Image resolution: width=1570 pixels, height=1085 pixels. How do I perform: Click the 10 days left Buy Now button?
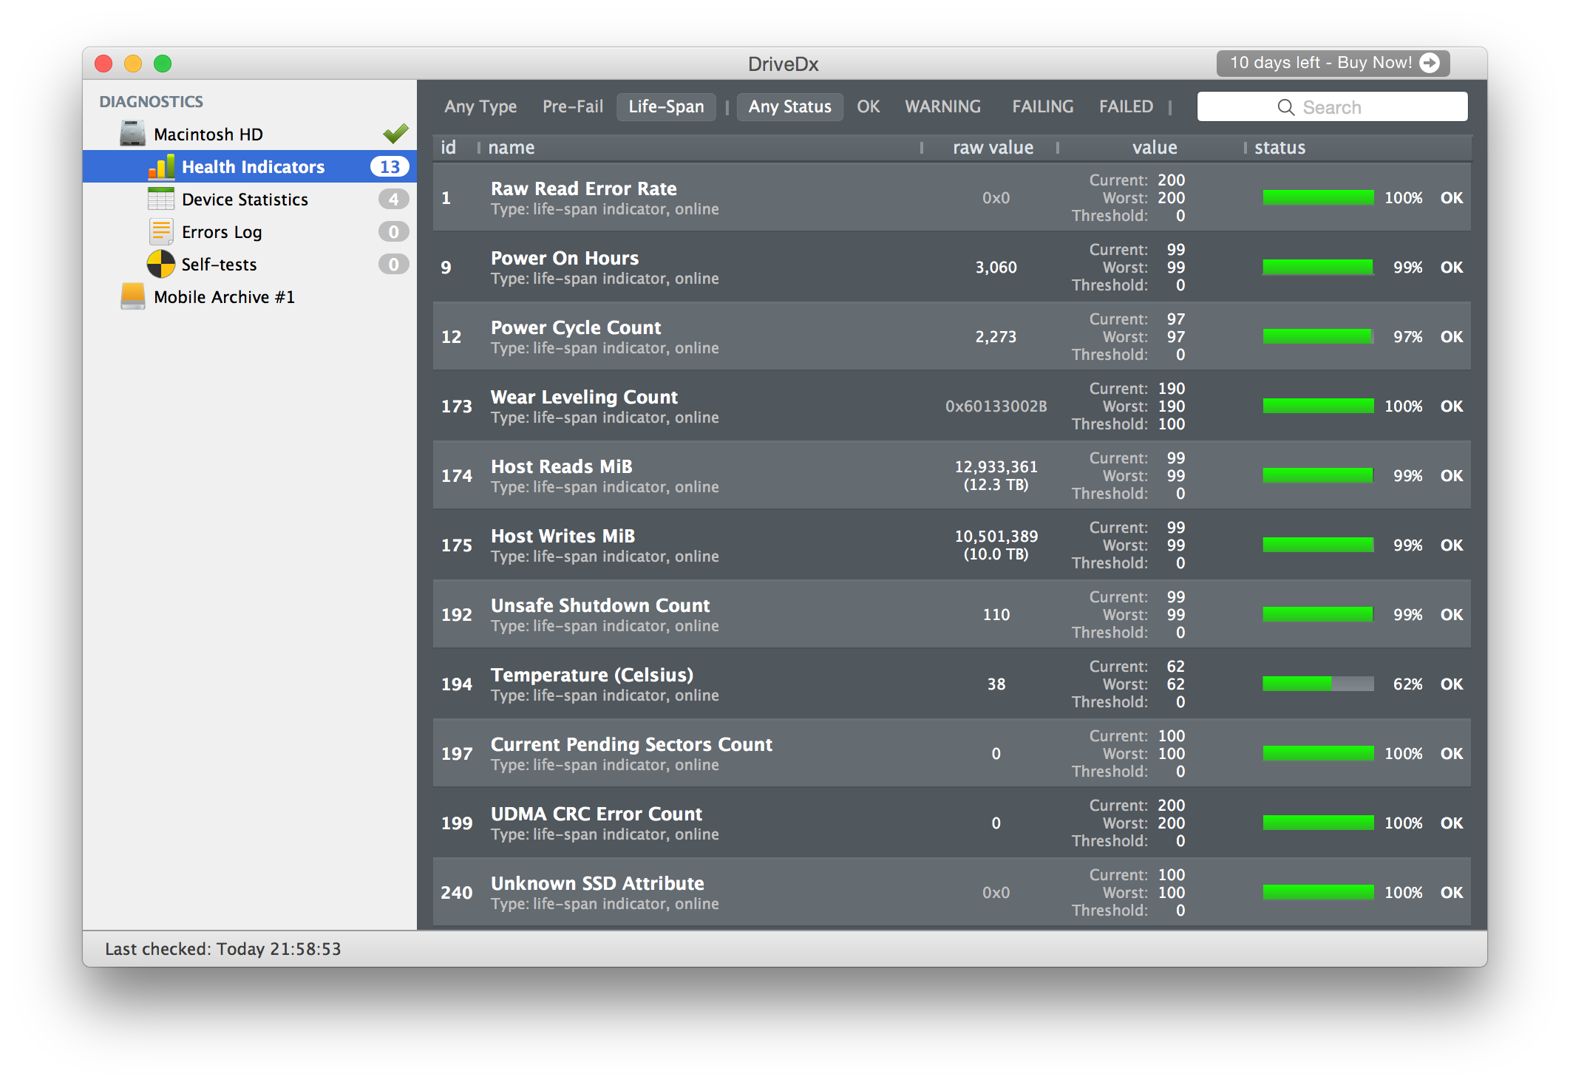tap(1333, 63)
